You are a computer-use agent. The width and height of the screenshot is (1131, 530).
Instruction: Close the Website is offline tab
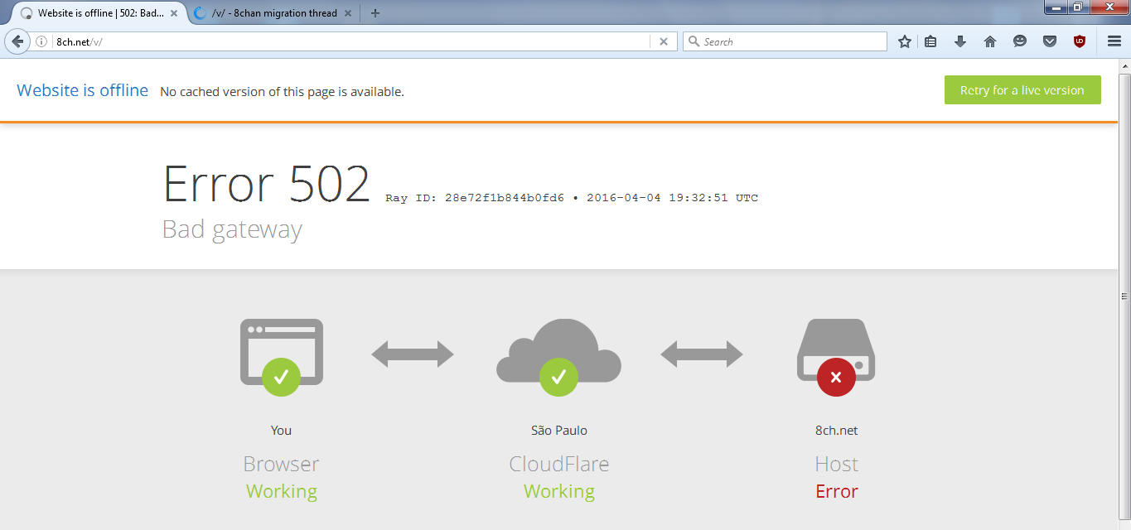coord(174,13)
